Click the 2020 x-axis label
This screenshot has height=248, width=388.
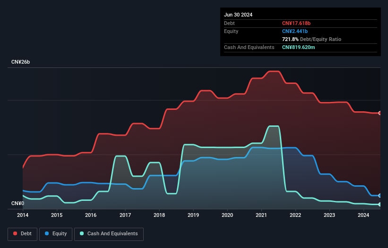point(227,215)
